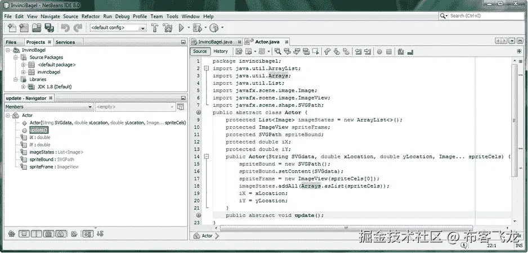
Task: Open the default config combo box
Action: tap(118, 28)
